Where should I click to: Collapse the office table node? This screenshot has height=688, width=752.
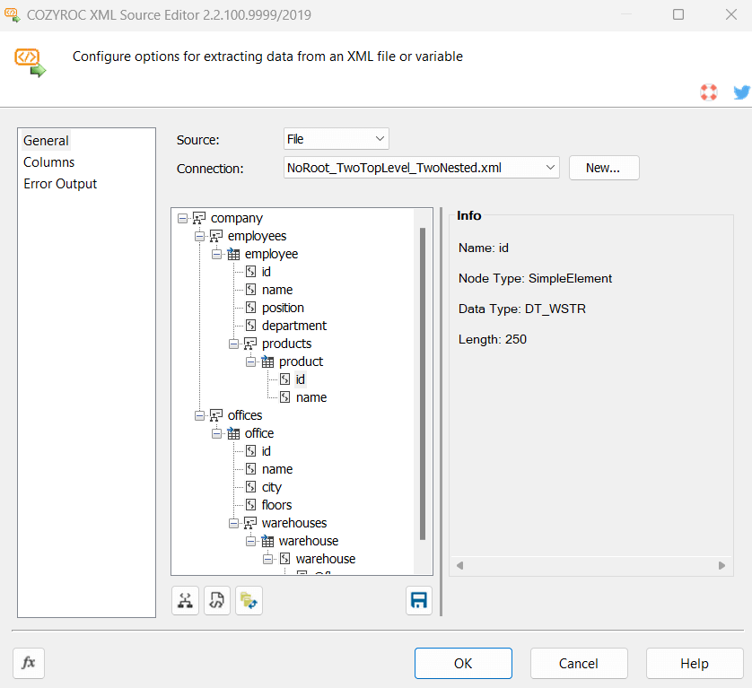pyautogui.click(x=217, y=433)
